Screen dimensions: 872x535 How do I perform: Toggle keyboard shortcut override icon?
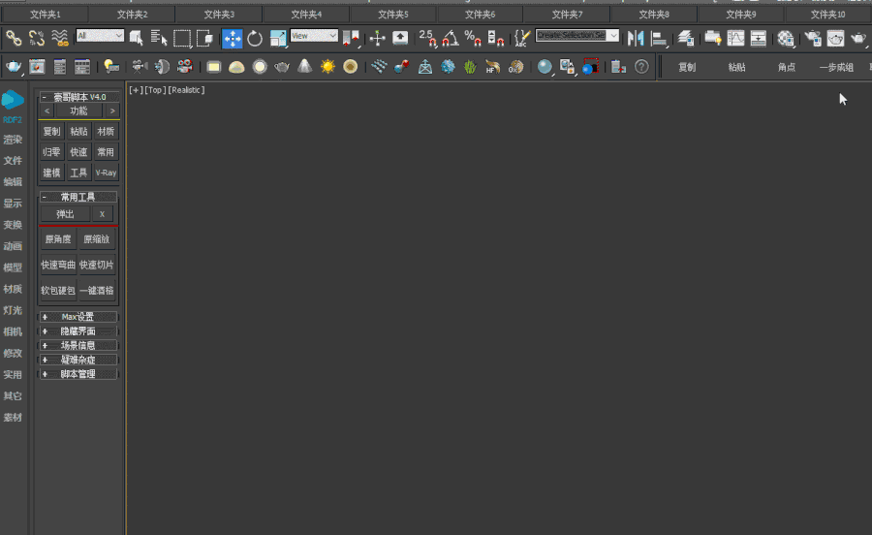pos(400,38)
